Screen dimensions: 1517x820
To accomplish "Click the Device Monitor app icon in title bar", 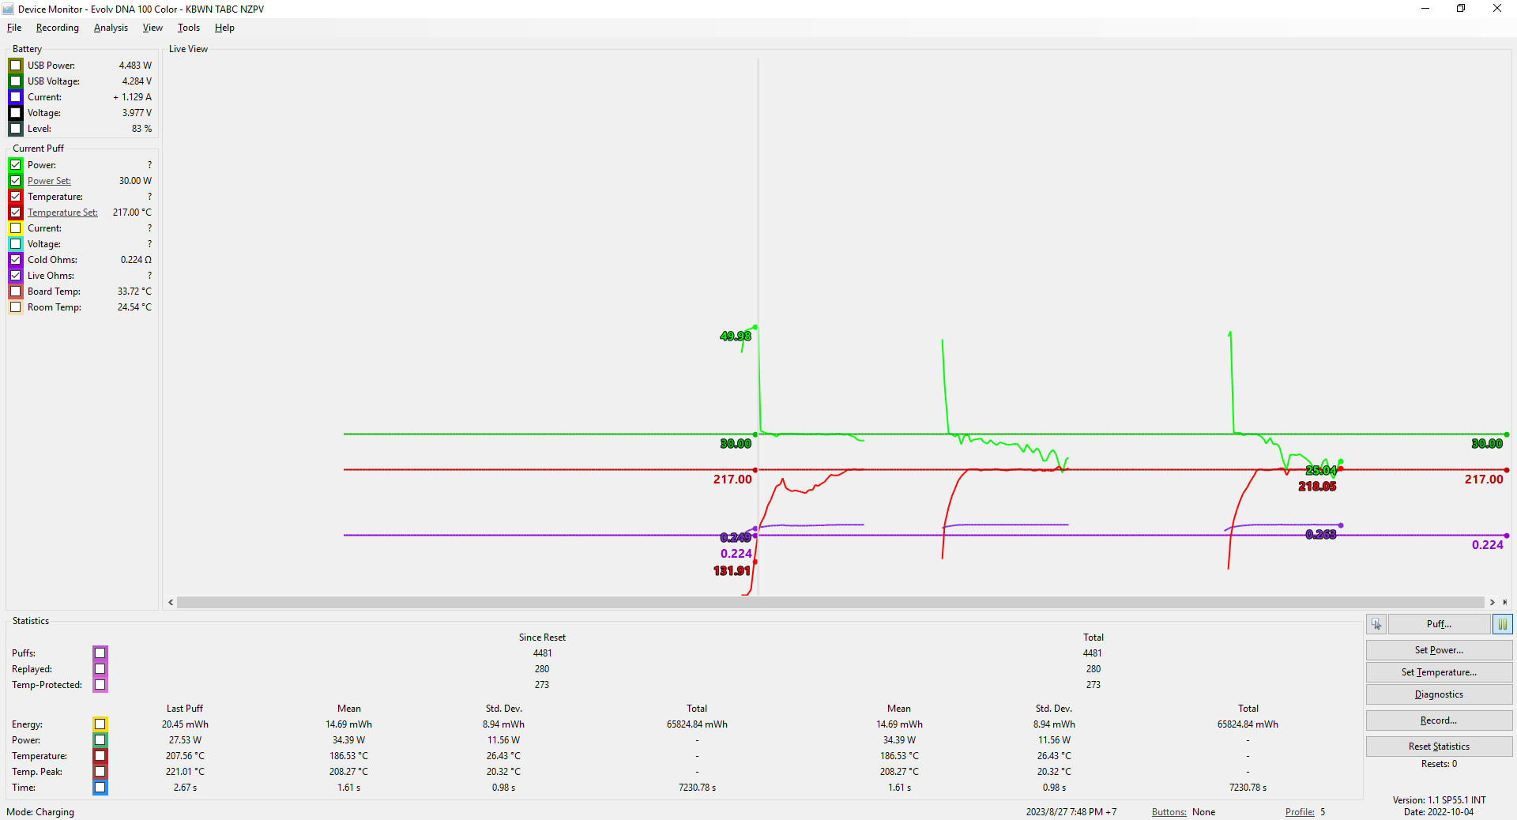I will click(9, 9).
